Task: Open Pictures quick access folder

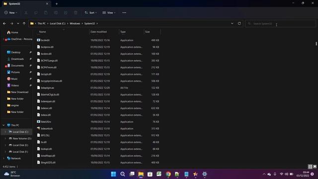Action: 13,72
